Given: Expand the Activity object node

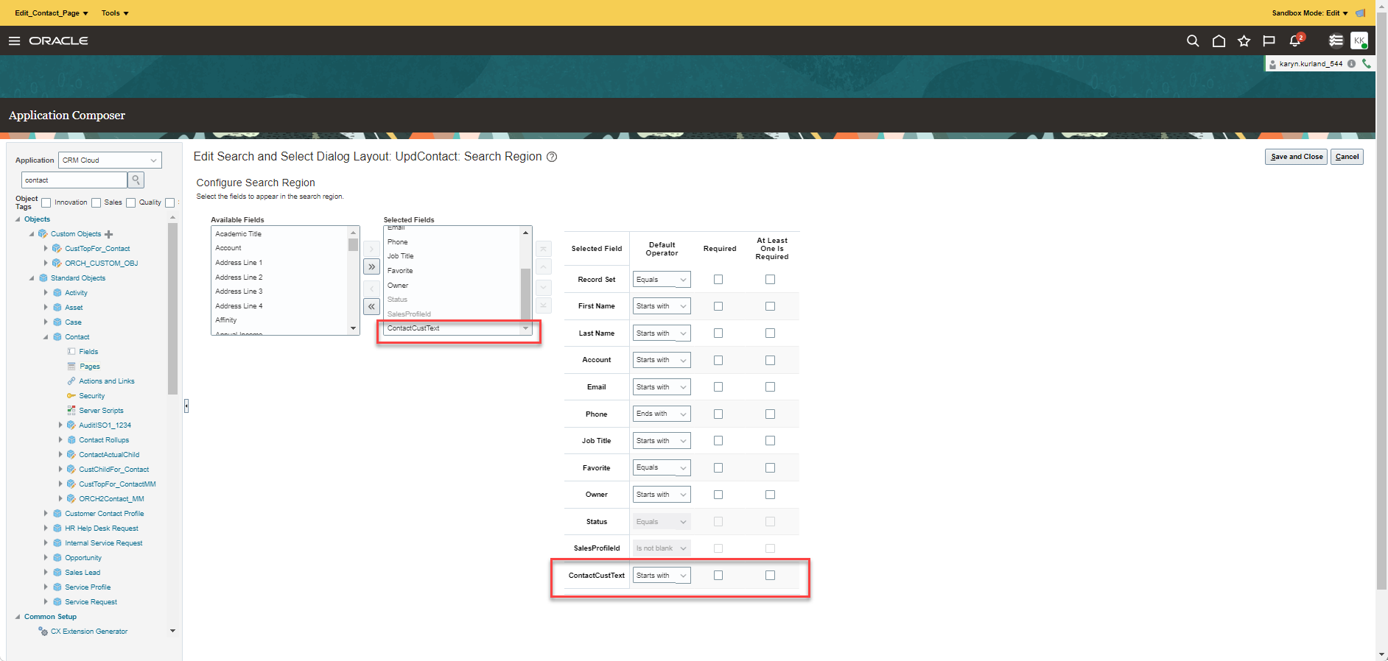Looking at the screenshot, I should 46,293.
